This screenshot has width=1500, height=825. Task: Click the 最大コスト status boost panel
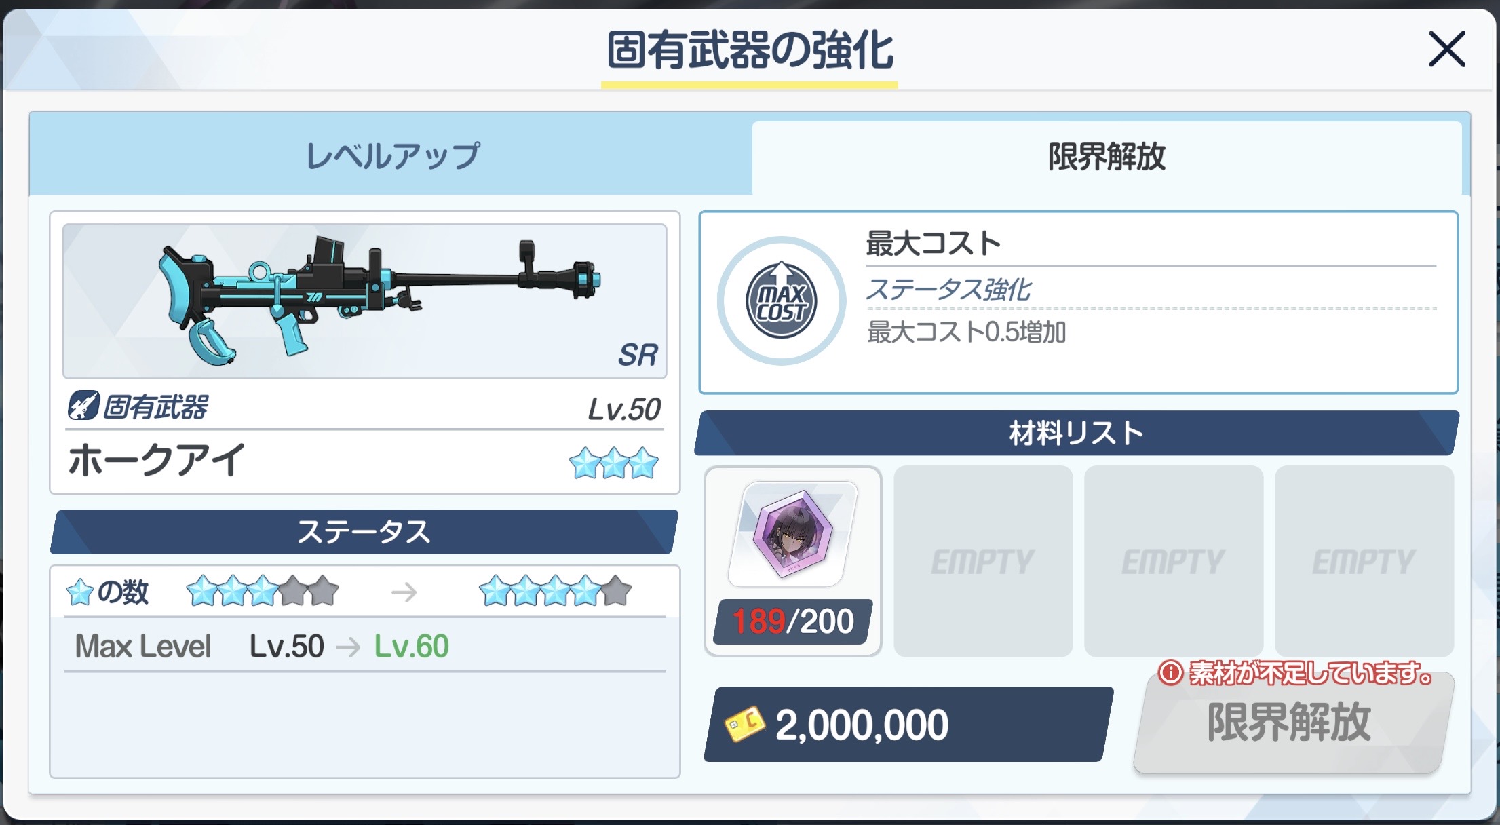(x=1079, y=302)
